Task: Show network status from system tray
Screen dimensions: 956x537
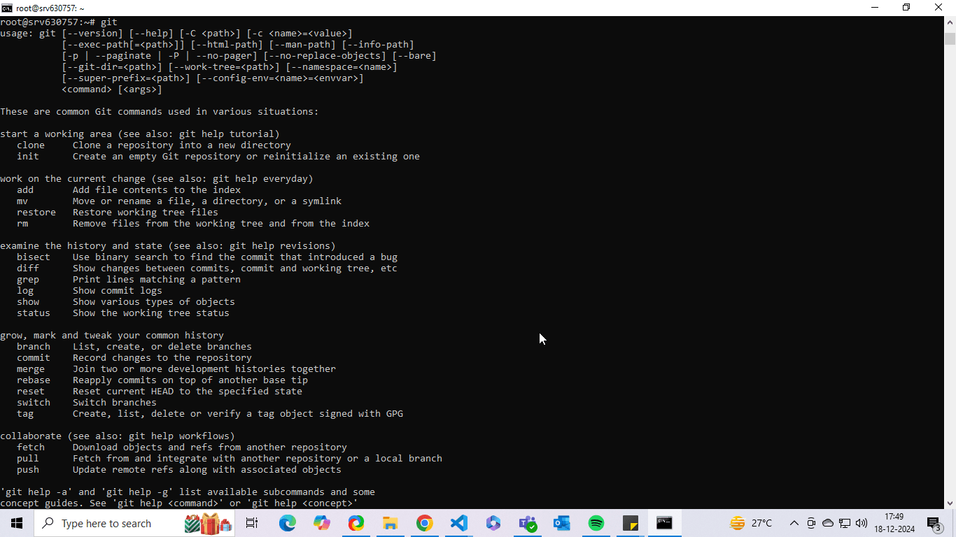Action: coord(845,523)
